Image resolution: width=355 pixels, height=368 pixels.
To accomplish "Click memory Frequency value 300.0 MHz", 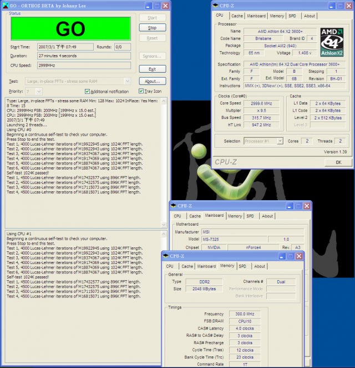I will pos(245,314).
